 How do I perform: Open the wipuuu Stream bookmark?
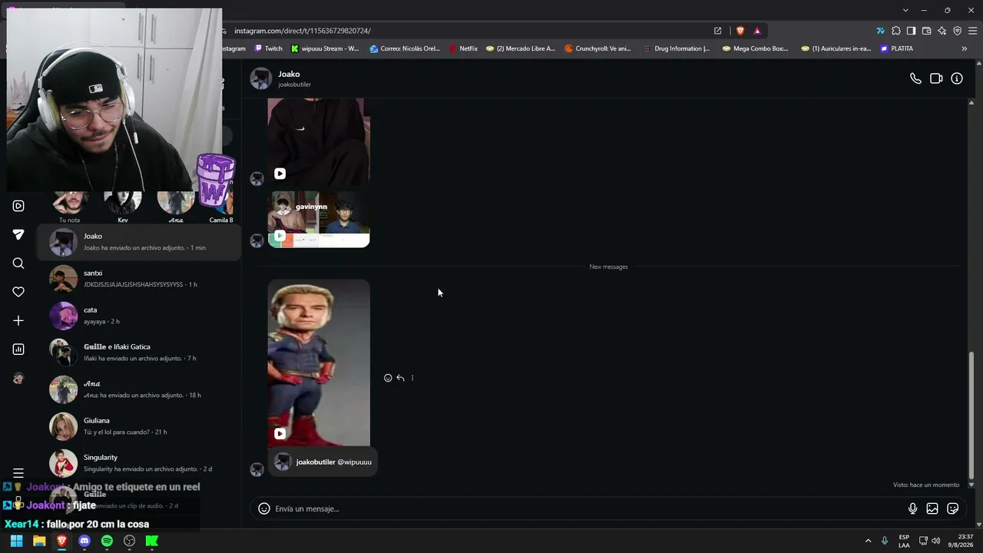(x=325, y=48)
